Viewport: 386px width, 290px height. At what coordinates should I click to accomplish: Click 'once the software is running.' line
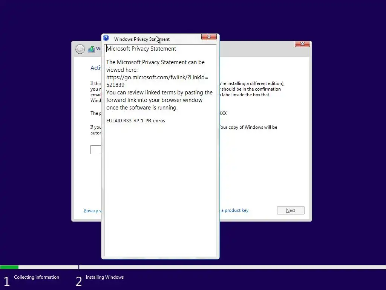coord(142,108)
